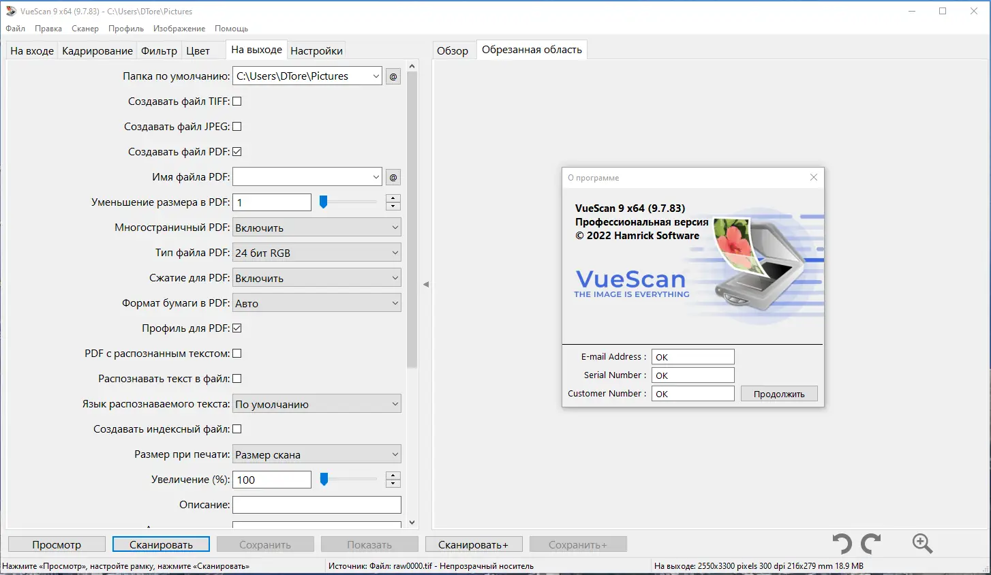991x575 pixels.
Task: Open the Правка menu
Action: [x=48, y=29]
